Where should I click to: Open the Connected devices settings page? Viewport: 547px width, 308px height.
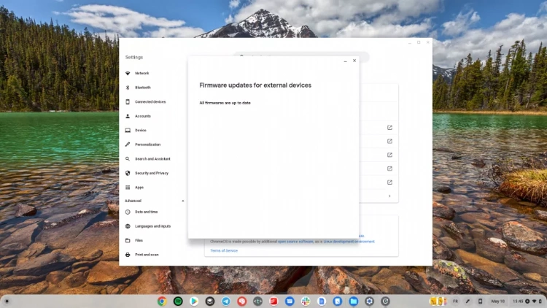[150, 101]
